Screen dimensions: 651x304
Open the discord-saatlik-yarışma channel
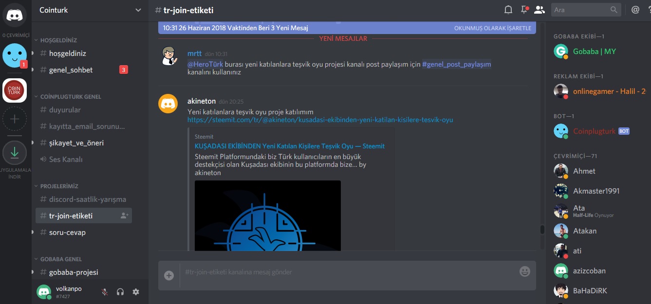coord(84,199)
